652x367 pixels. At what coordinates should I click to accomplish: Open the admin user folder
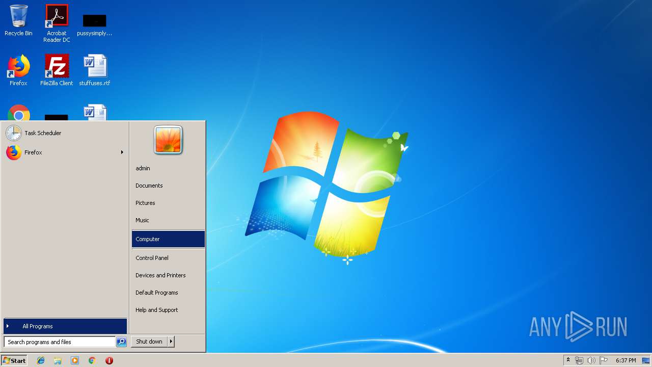point(168,168)
